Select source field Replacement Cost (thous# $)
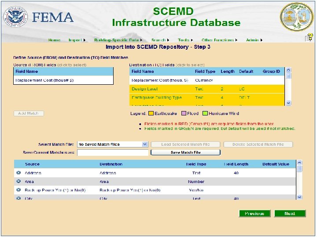 point(63,80)
